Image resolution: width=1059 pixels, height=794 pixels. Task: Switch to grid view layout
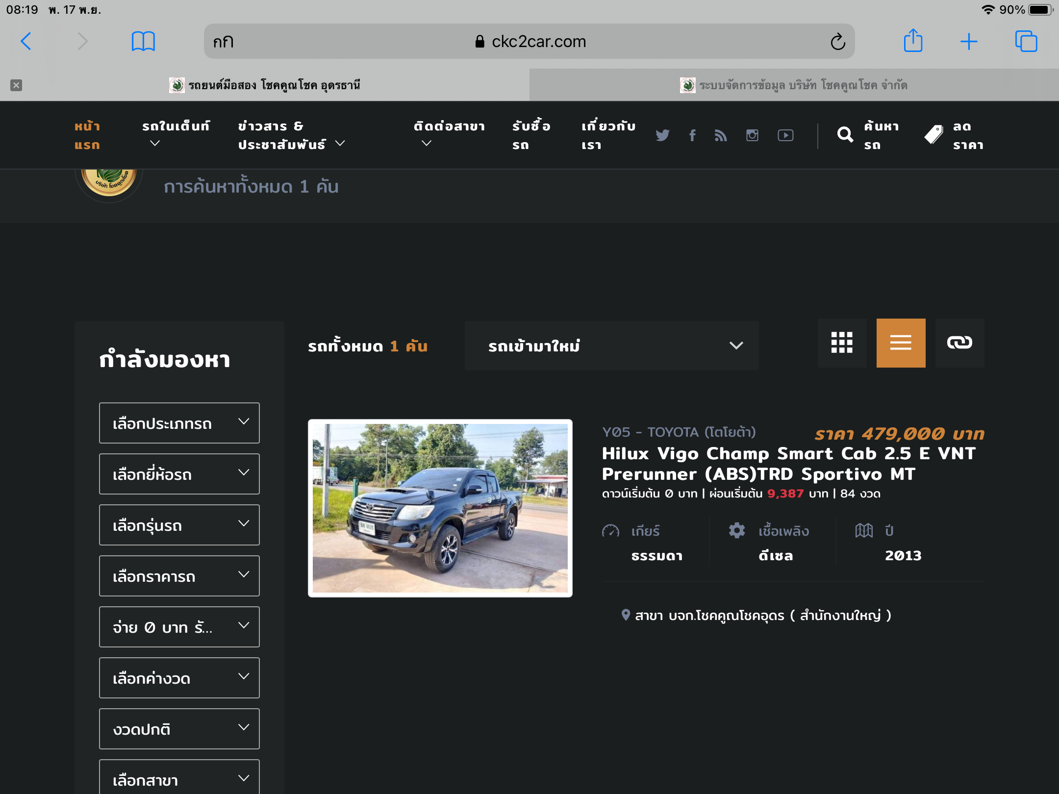(x=842, y=343)
